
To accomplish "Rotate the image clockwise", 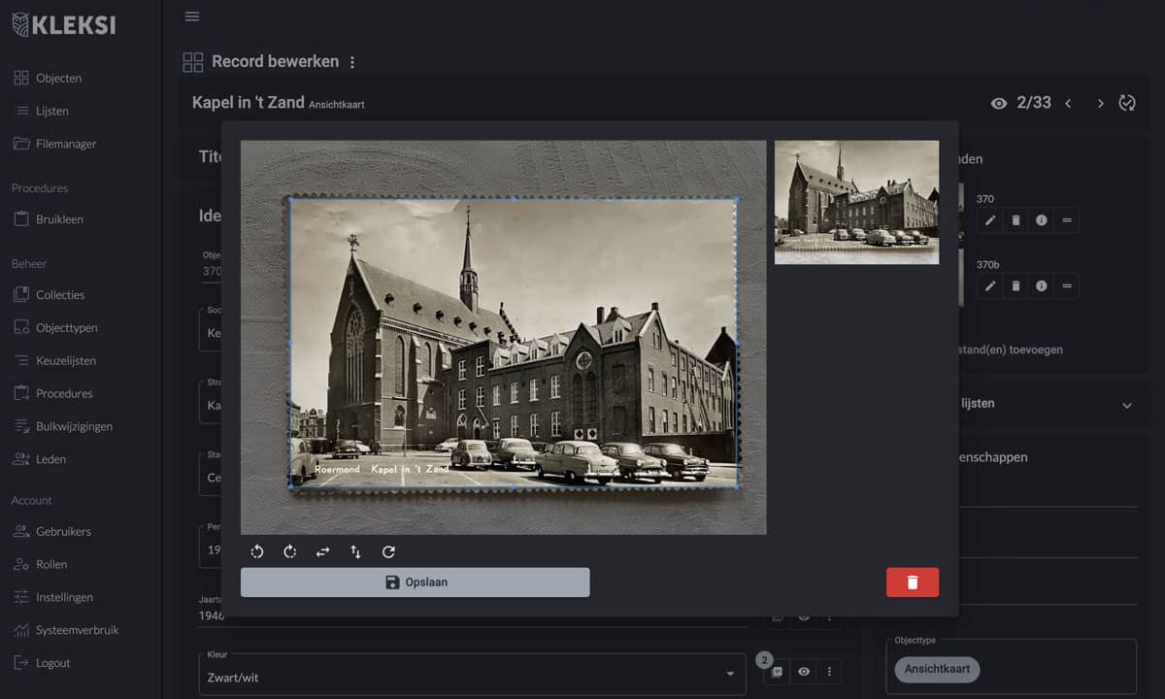I will coord(290,551).
